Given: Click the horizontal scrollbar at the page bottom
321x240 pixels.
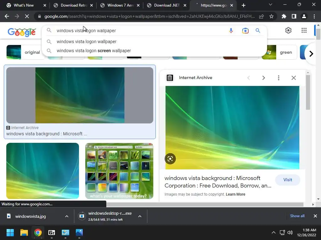Looking at the screenshot, I should pos(205,204).
